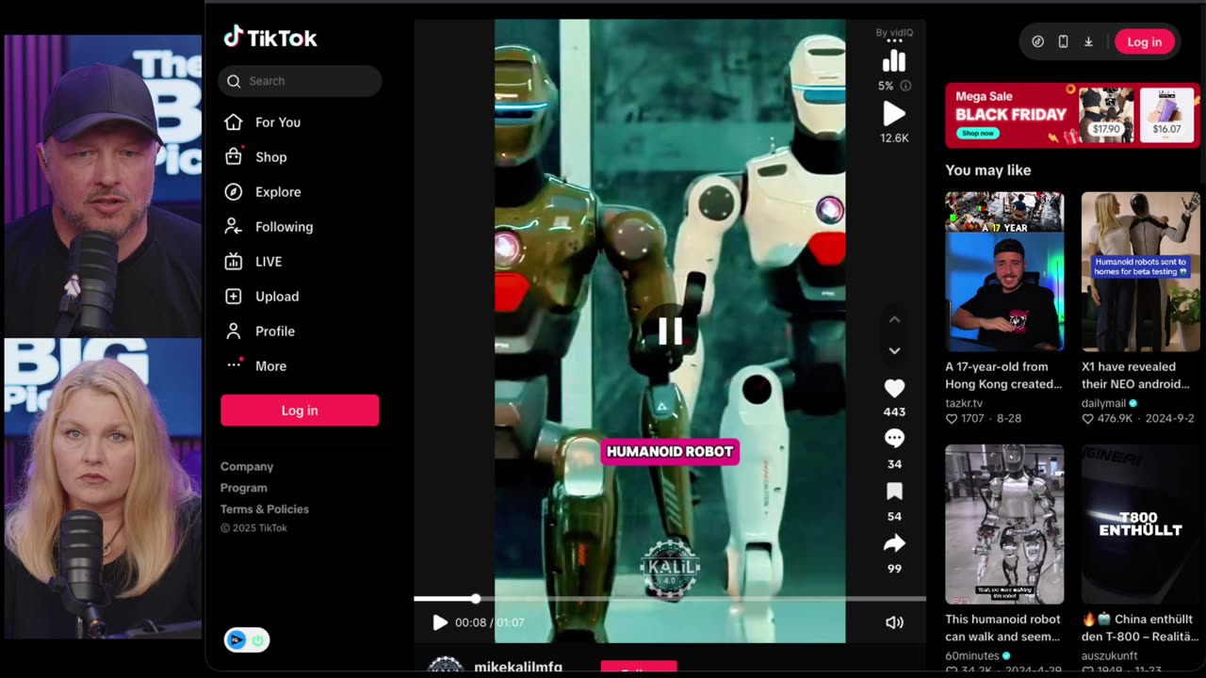Click the sidebar Log in button
1206x678 pixels.
300,411
